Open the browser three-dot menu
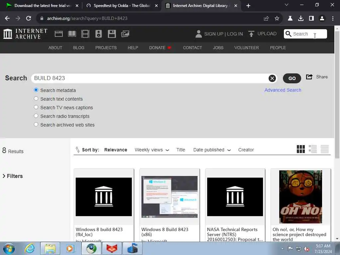 (333, 19)
